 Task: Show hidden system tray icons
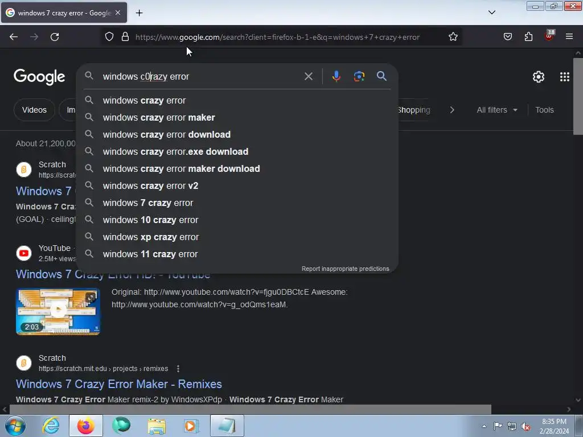click(484, 426)
